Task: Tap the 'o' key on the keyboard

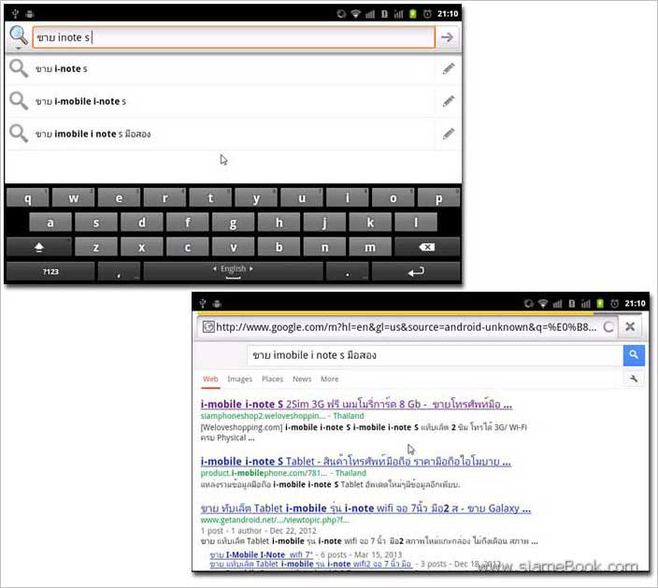Action: tap(393, 197)
